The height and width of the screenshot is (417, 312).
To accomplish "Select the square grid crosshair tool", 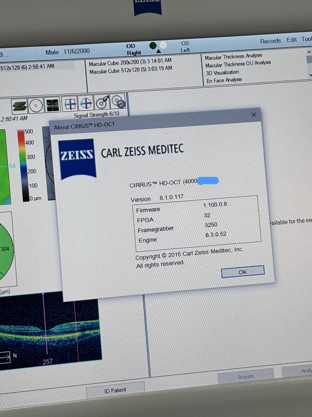I will point(70,104).
